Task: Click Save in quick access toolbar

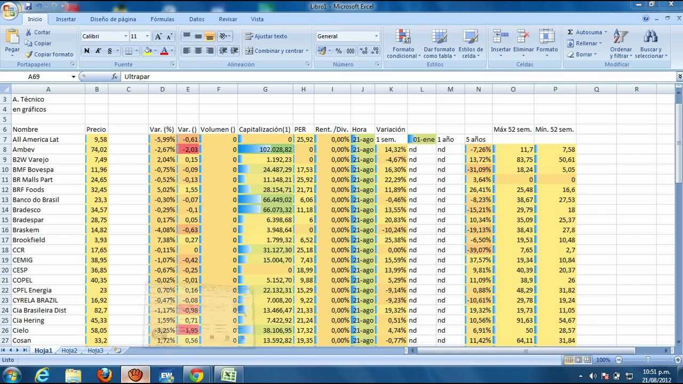Action: pos(28,6)
